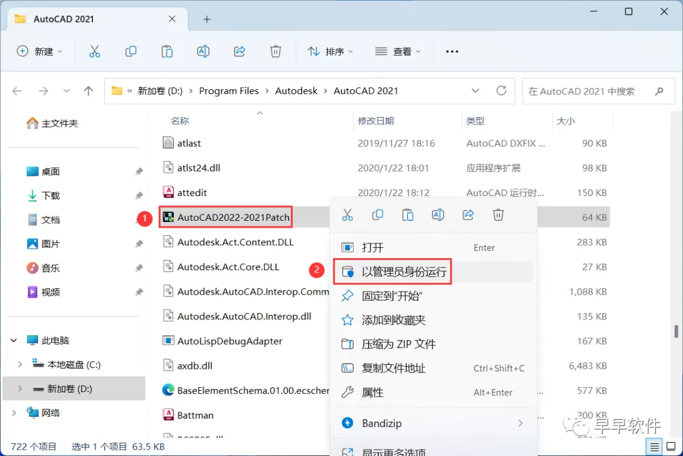Choose 压缩为 ZIP 文件 in context menu

point(434,344)
